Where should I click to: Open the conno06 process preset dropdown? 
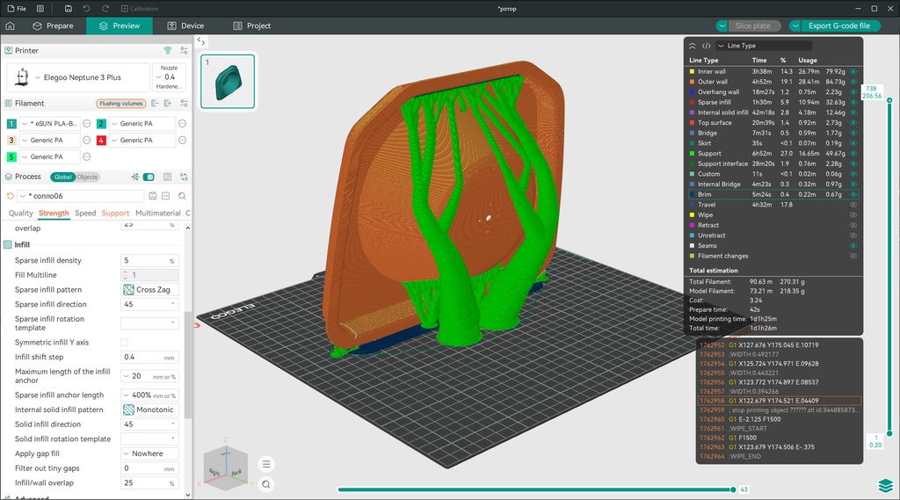pyautogui.click(x=80, y=196)
